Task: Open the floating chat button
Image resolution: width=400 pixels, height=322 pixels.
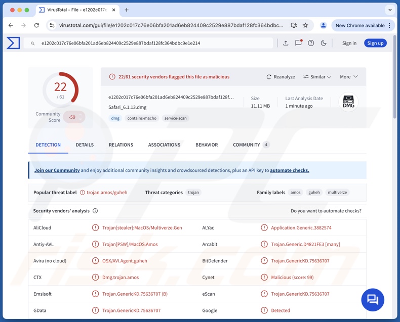Action: pos(373,300)
